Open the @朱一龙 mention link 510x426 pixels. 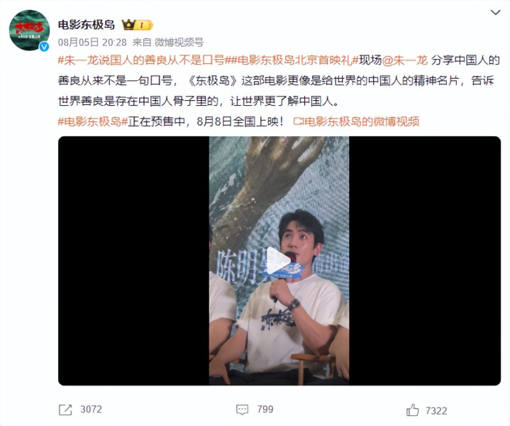(404, 60)
